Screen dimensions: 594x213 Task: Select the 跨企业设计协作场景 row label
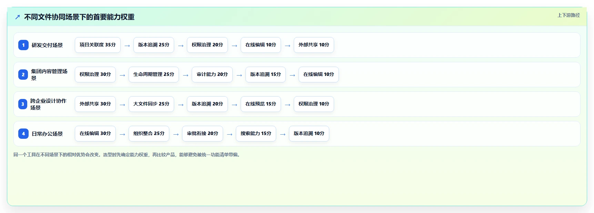[49, 104]
